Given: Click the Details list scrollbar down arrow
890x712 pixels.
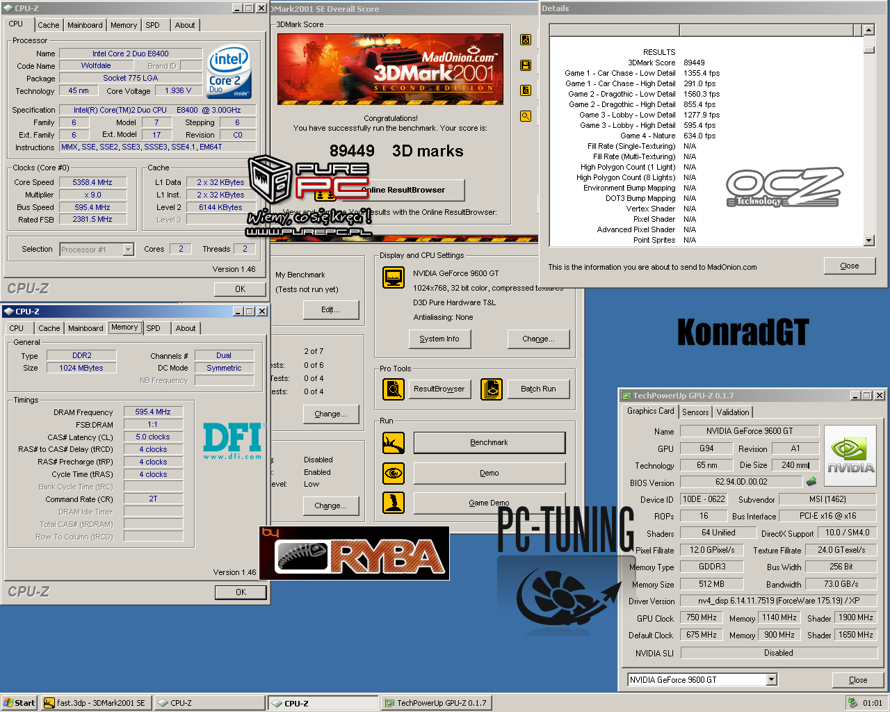Looking at the screenshot, I should pyautogui.click(x=868, y=241).
